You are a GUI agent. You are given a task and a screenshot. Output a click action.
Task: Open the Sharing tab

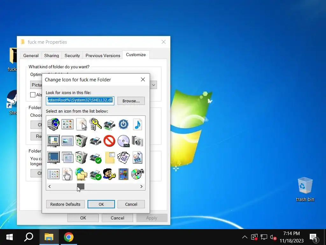point(51,56)
